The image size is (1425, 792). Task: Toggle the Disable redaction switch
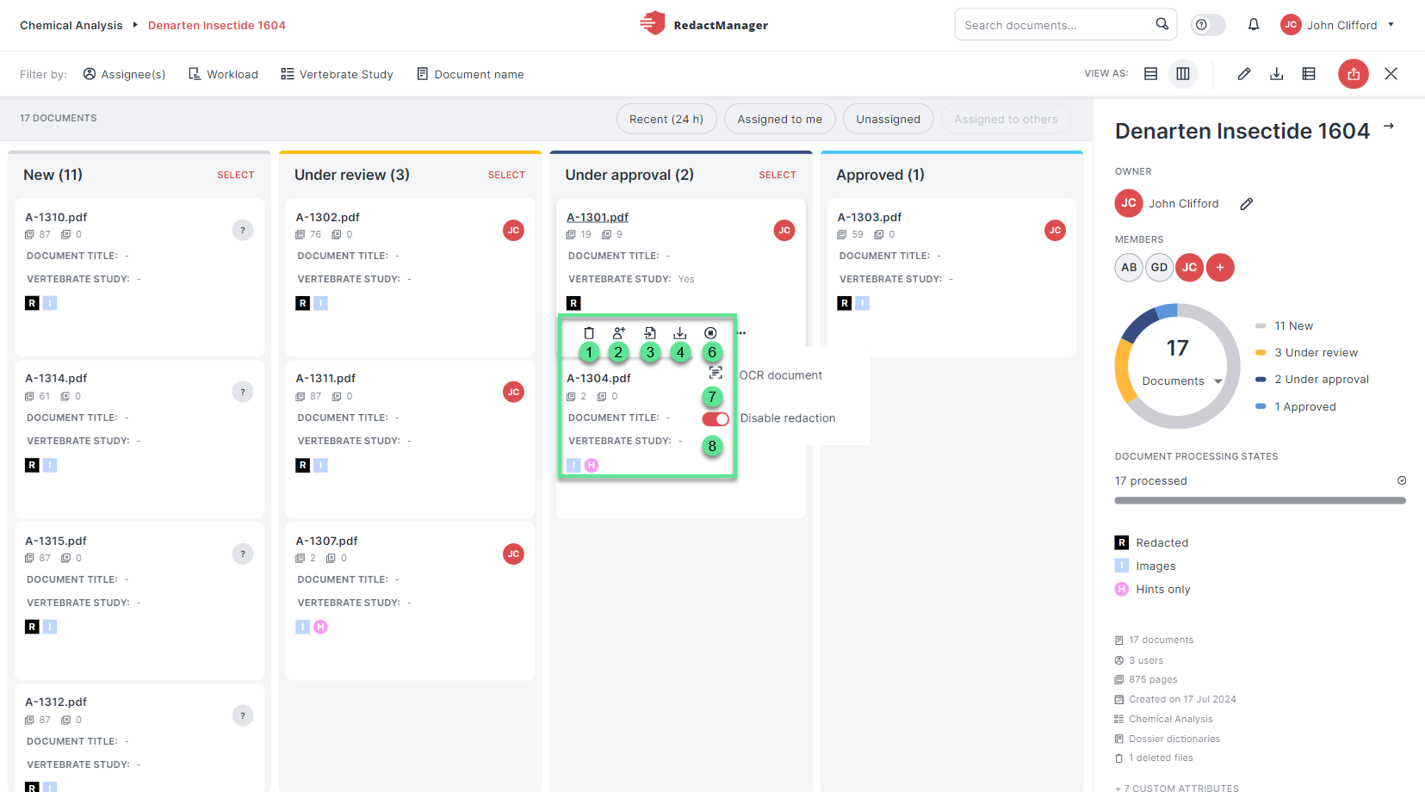(716, 419)
